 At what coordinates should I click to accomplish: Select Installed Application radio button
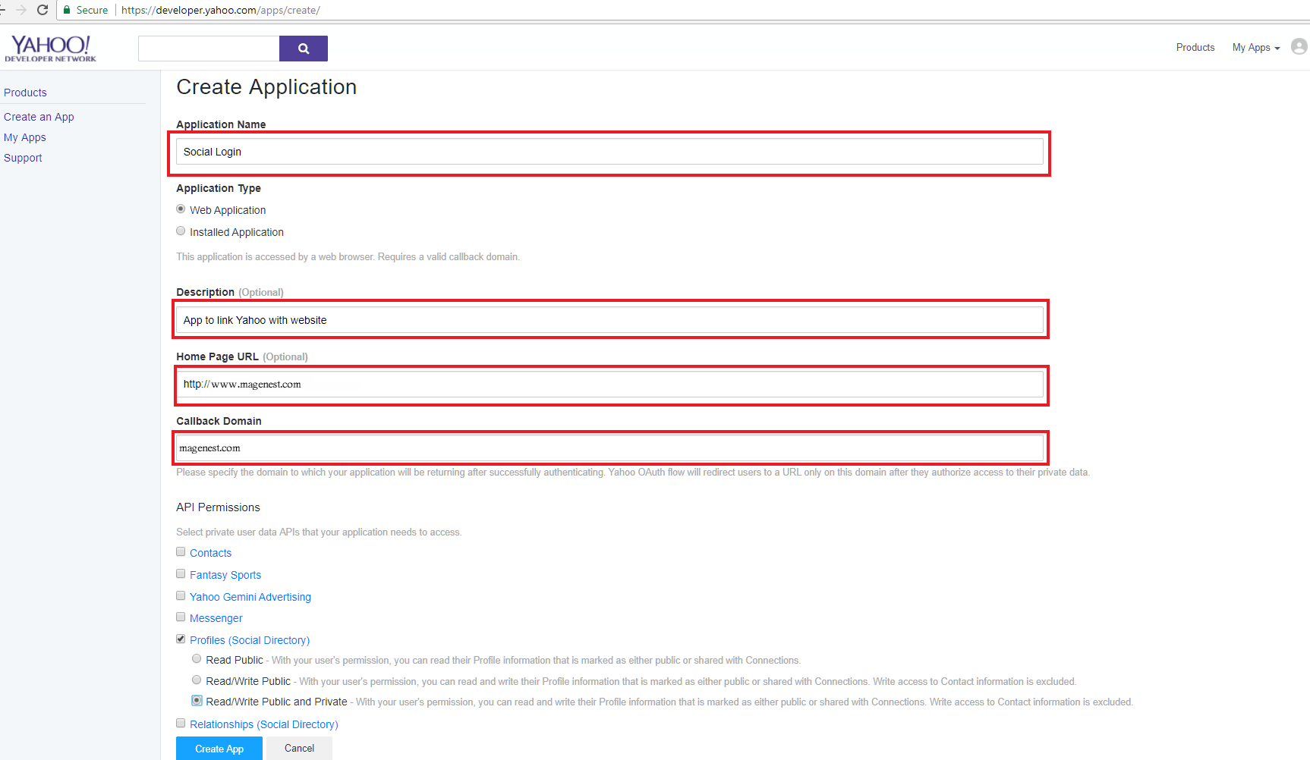[181, 231]
